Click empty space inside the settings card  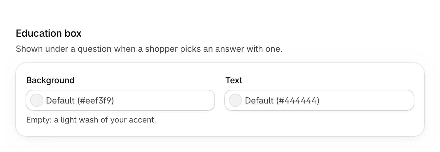tap(295, 124)
